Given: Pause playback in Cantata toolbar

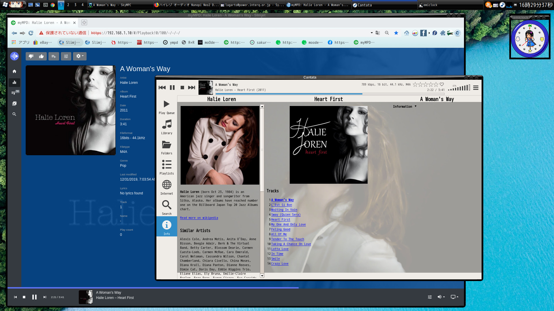Looking at the screenshot, I should tap(172, 88).
